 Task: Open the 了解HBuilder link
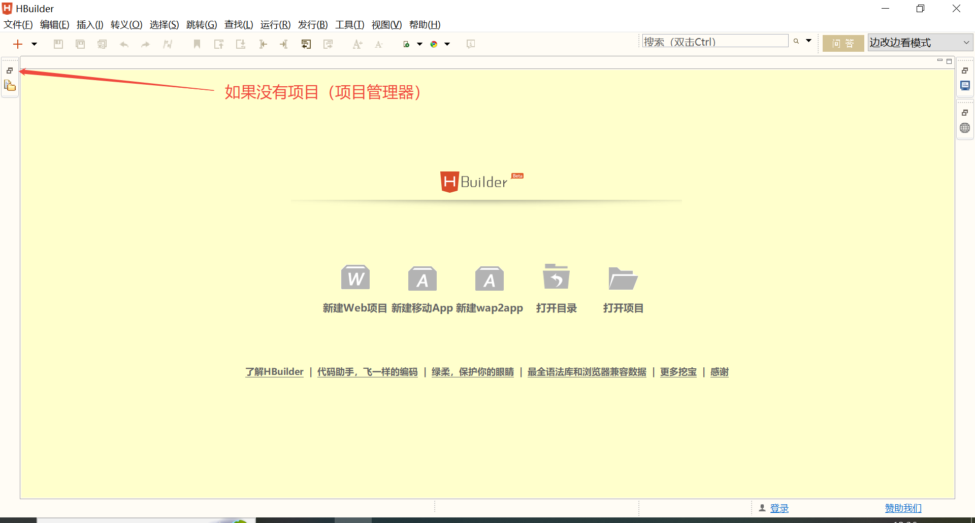(x=274, y=372)
